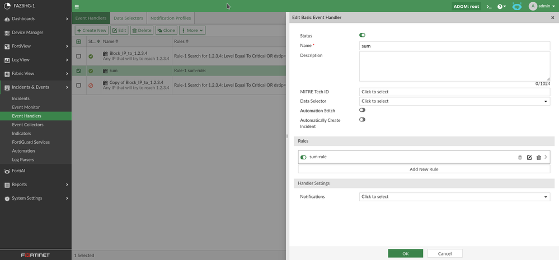Toggle the handler Status switch
Image resolution: width=559 pixels, height=260 pixels.
[x=362, y=35]
